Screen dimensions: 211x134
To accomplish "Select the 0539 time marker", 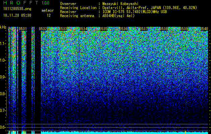I will click(x=184, y=29).
